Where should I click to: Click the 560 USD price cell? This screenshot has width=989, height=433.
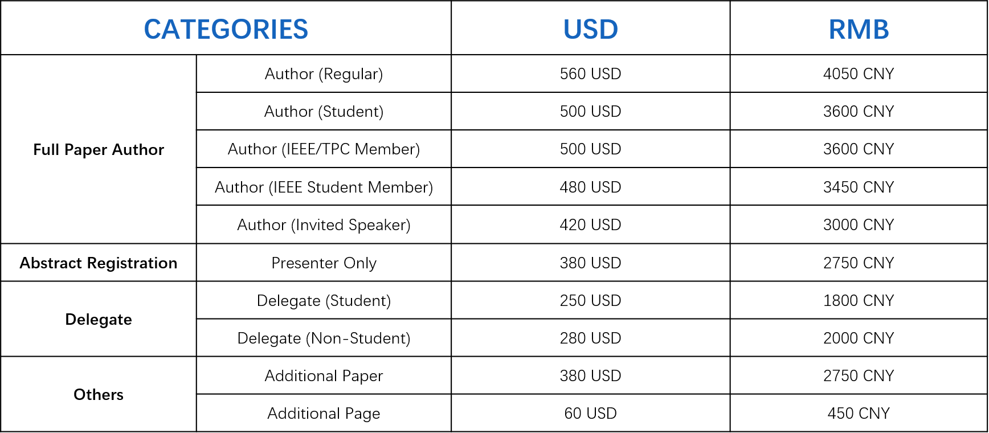click(x=590, y=73)
